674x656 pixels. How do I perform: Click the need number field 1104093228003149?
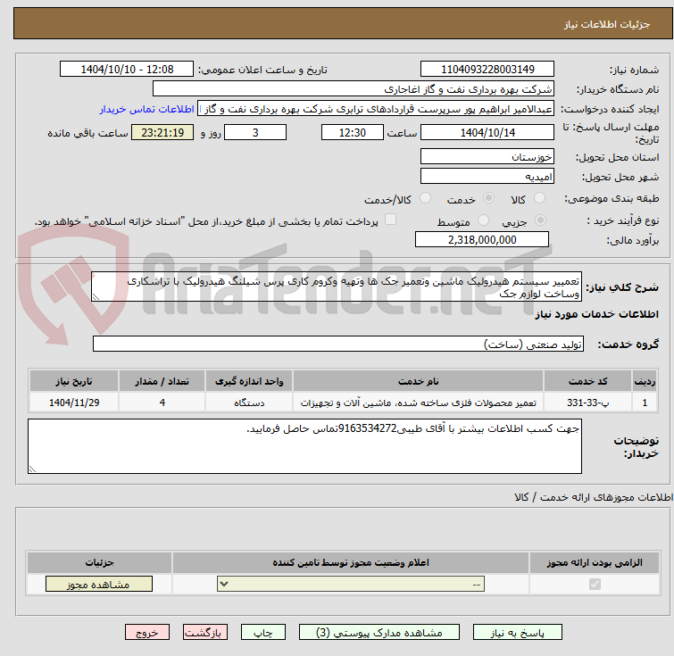(487, 70)
